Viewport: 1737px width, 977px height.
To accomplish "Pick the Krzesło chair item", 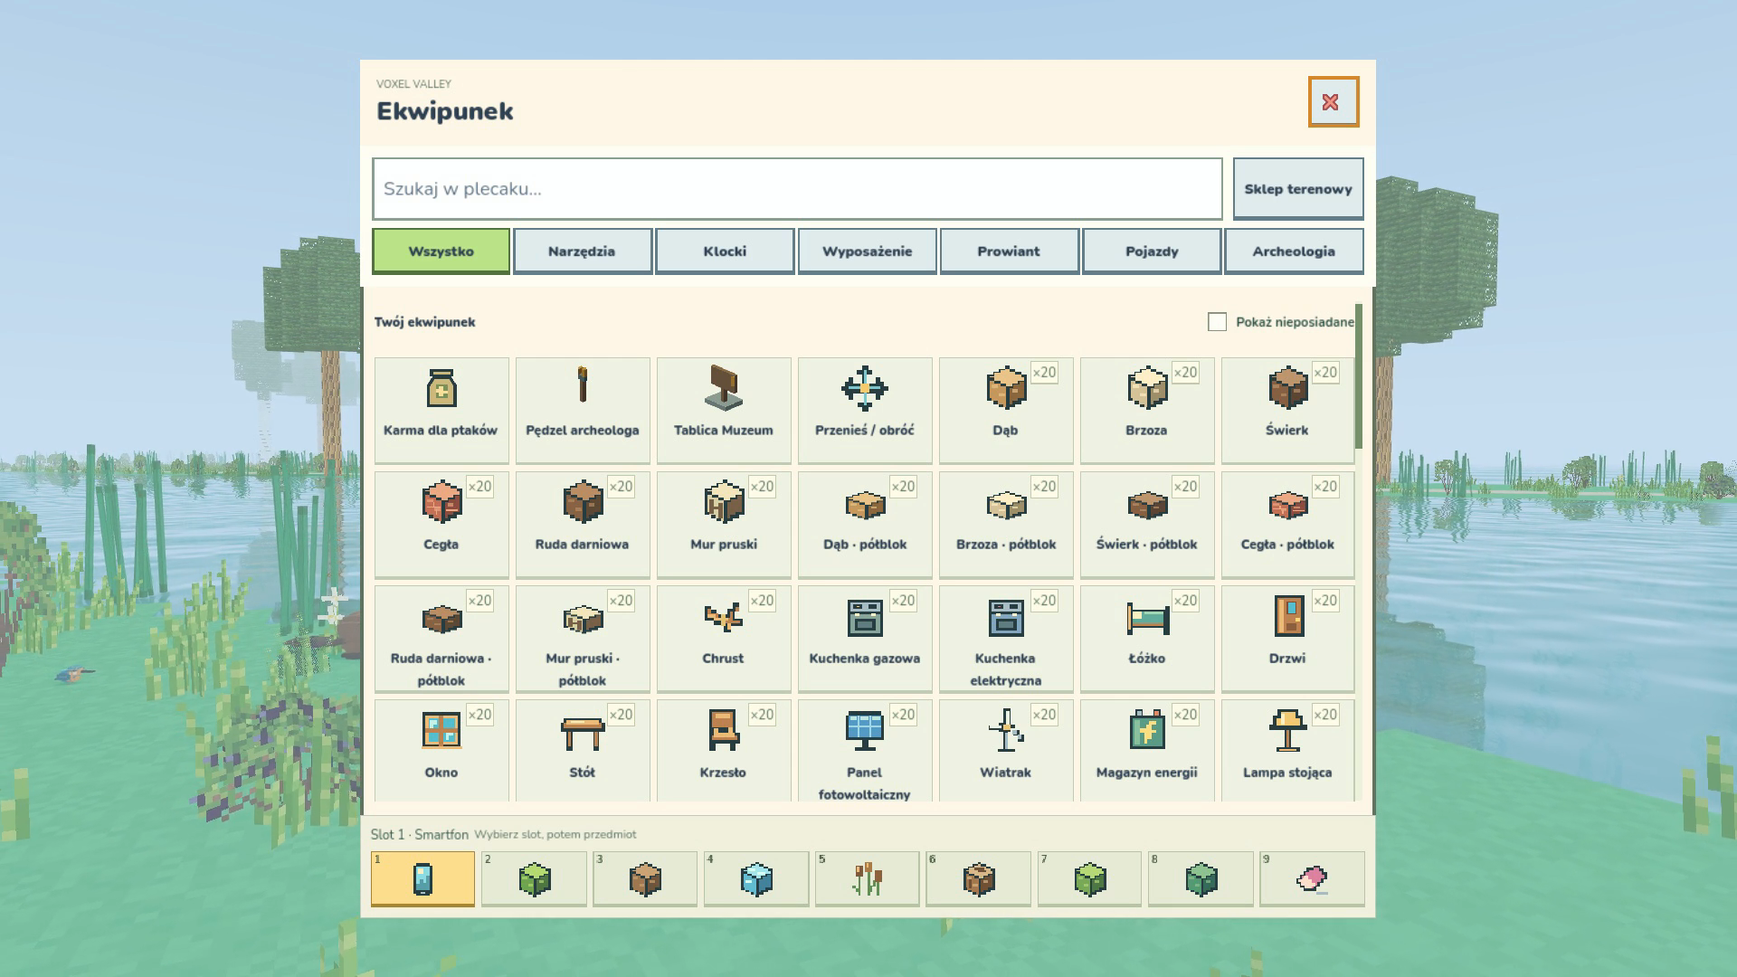I will 724,750.
